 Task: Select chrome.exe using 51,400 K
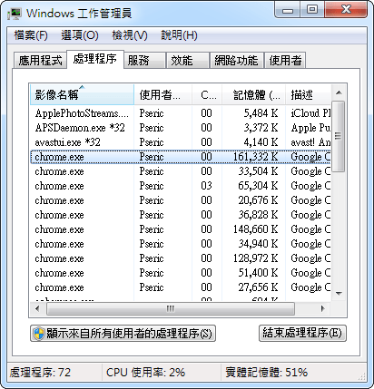point(181,273)
